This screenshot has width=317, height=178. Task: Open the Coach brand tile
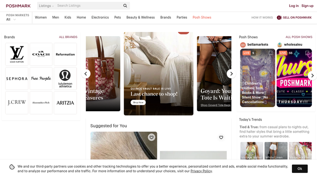point(41,54)
